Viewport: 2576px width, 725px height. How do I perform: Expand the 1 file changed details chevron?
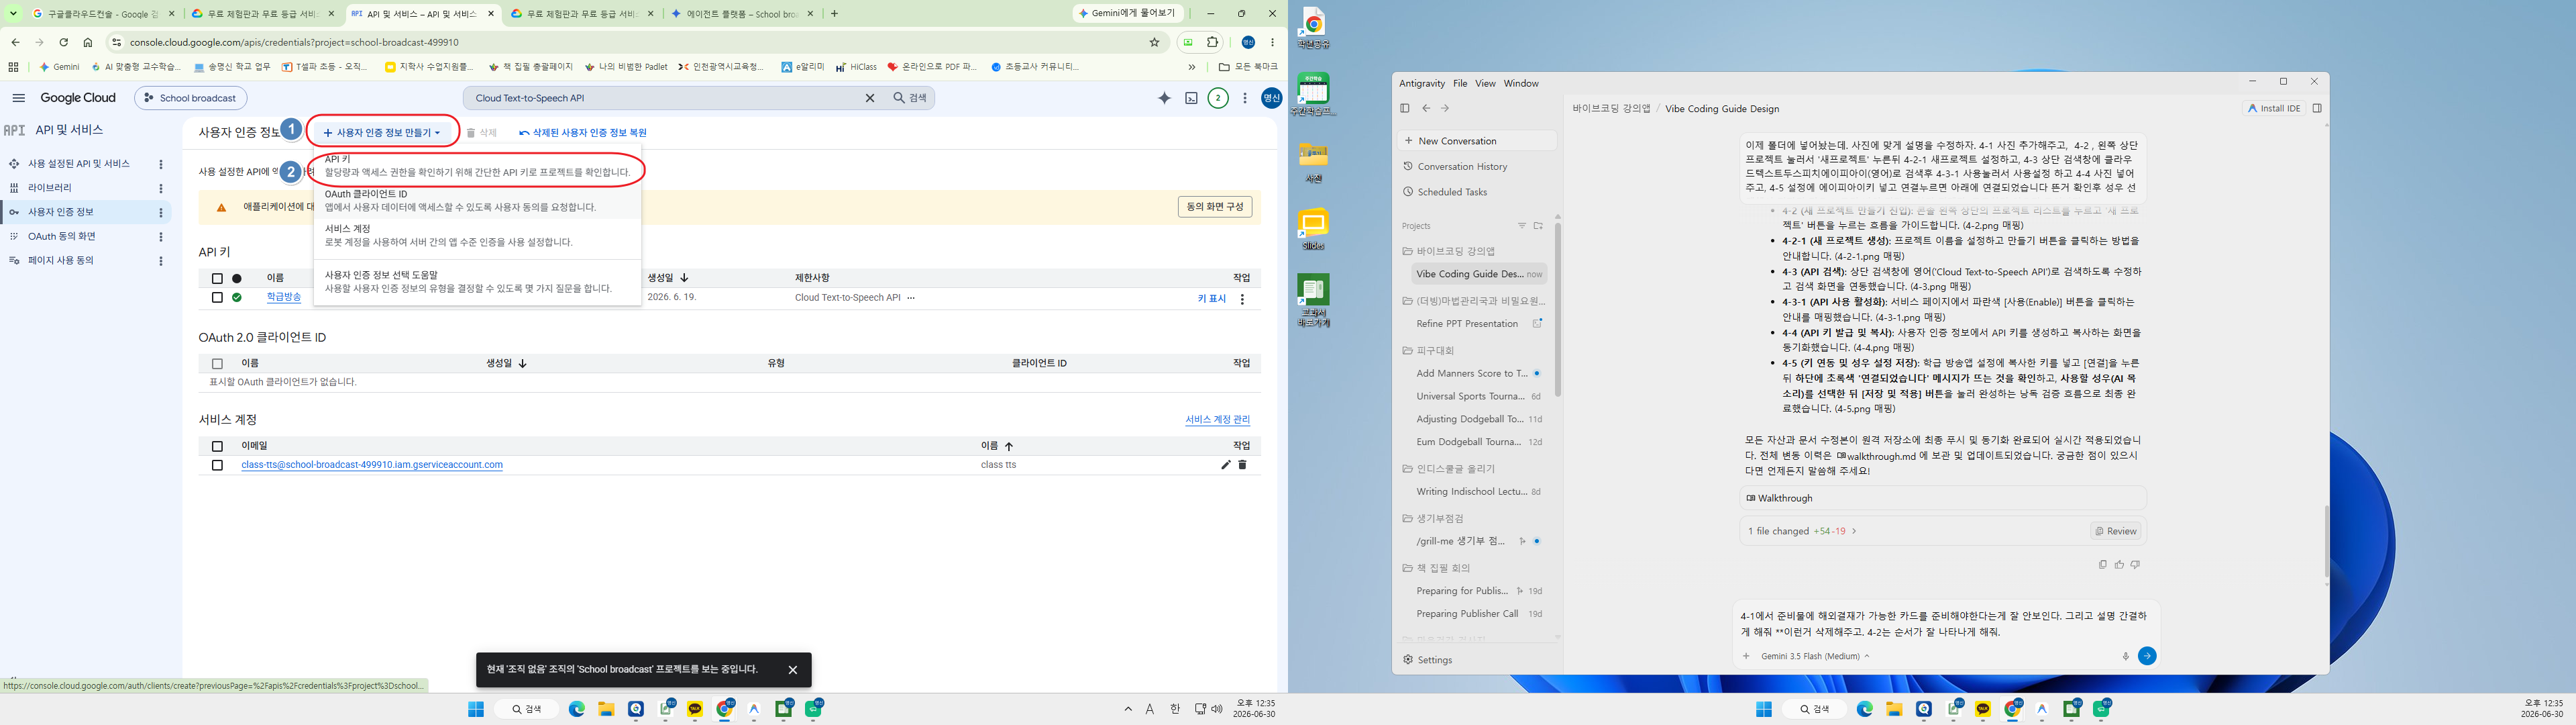point(1854,532)
